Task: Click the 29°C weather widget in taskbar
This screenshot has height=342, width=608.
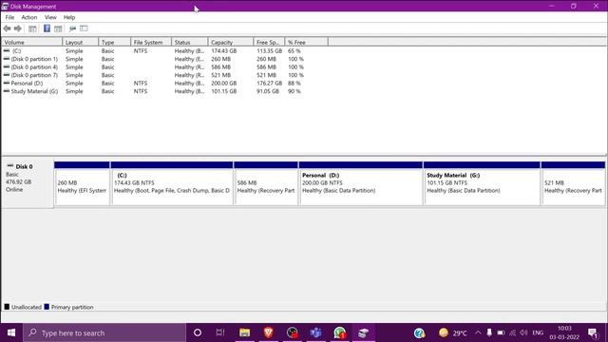Action: click(x=452, y=332)
